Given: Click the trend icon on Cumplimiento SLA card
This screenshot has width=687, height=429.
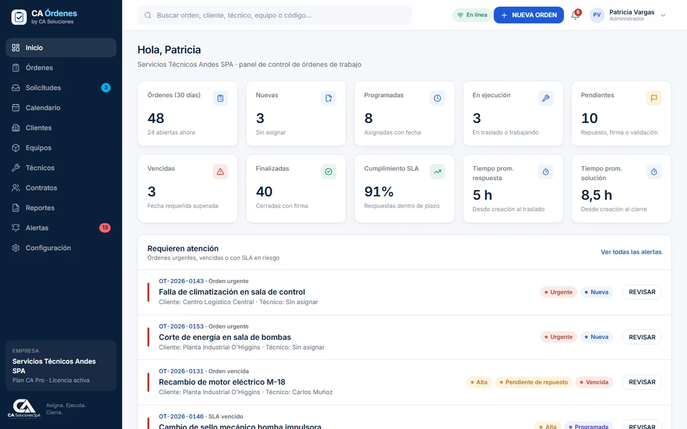Looking at the screenshot, I should pos(437,172).
